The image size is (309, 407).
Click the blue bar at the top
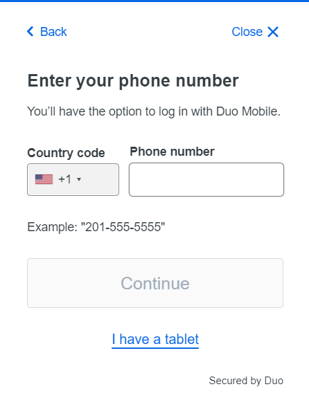154,1
